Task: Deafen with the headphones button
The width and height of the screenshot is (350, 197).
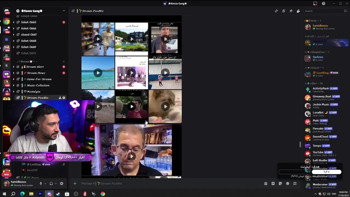Action: (x=51, y=184)
